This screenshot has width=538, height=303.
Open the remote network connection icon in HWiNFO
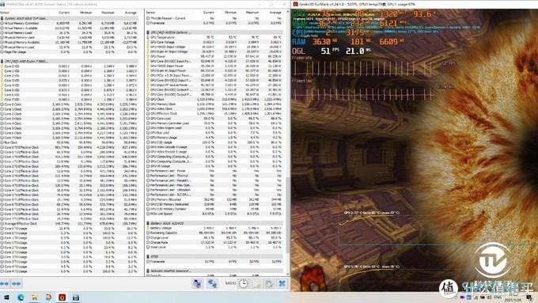[197, 283]
